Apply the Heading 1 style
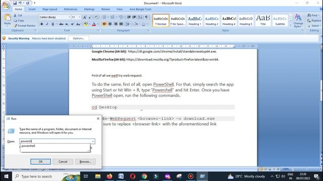Image resolution: width=323 pixels, height=181 pixels. point(195,21)
